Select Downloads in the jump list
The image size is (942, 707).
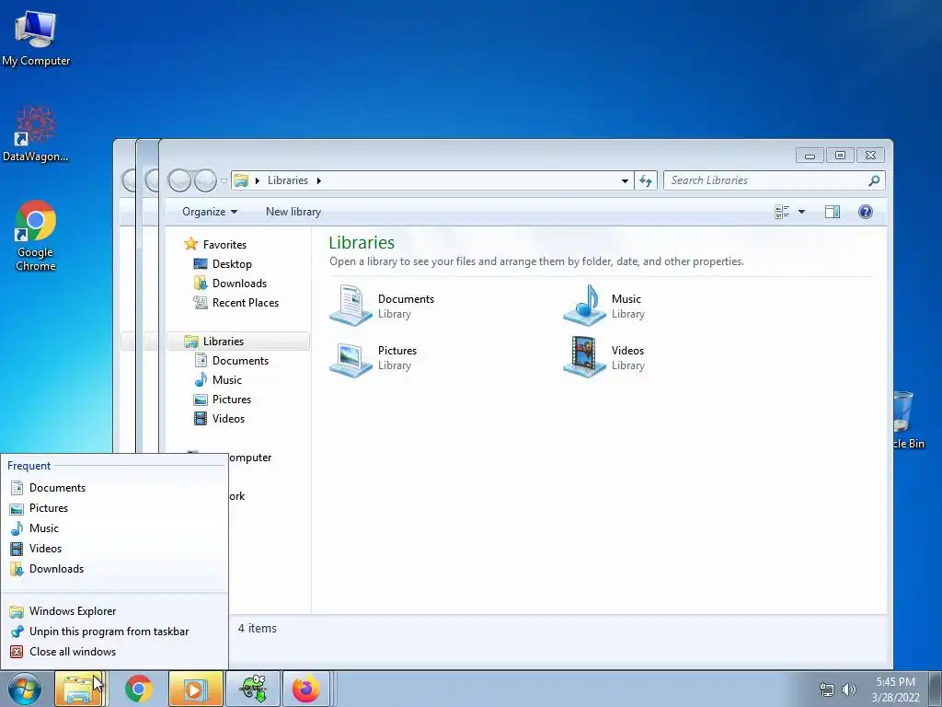pyautogui.click(x=114, y=569)
